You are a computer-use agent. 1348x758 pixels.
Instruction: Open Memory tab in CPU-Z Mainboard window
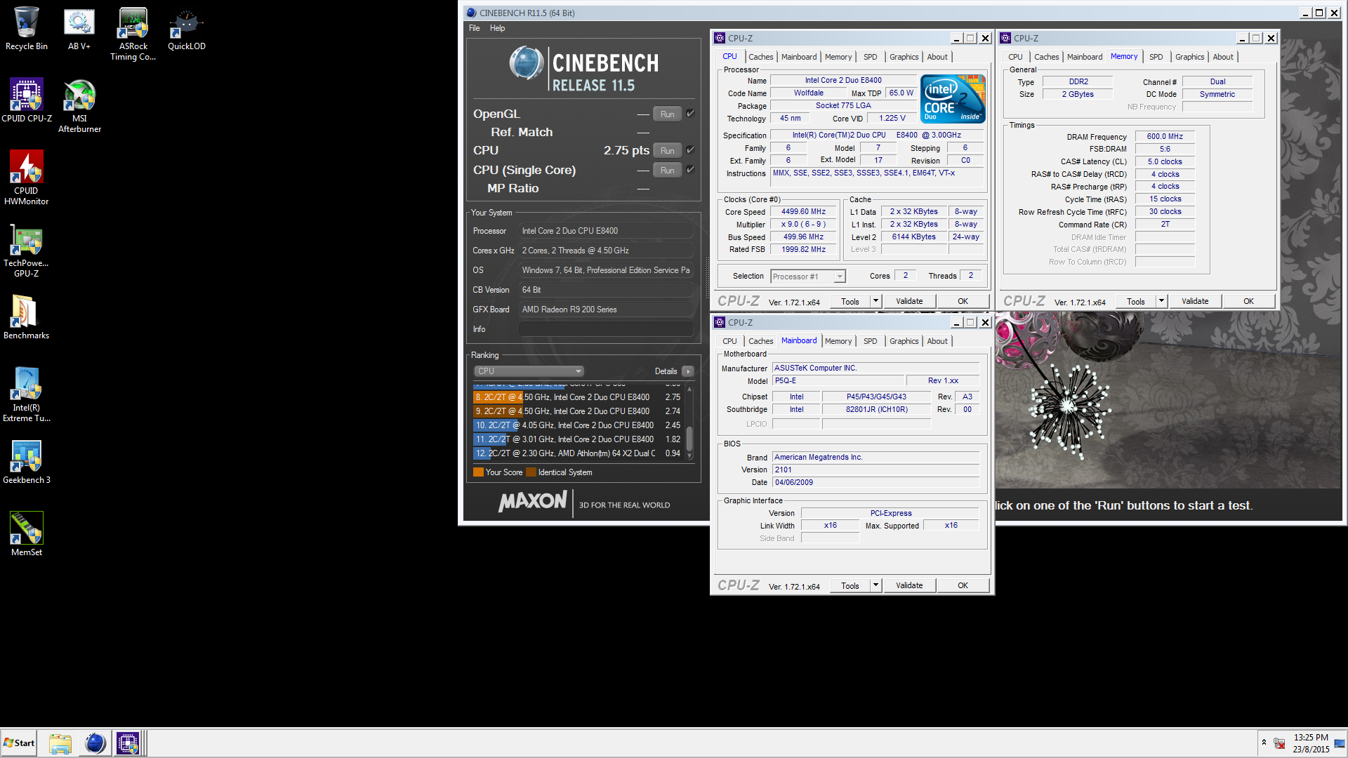point(838,341)
